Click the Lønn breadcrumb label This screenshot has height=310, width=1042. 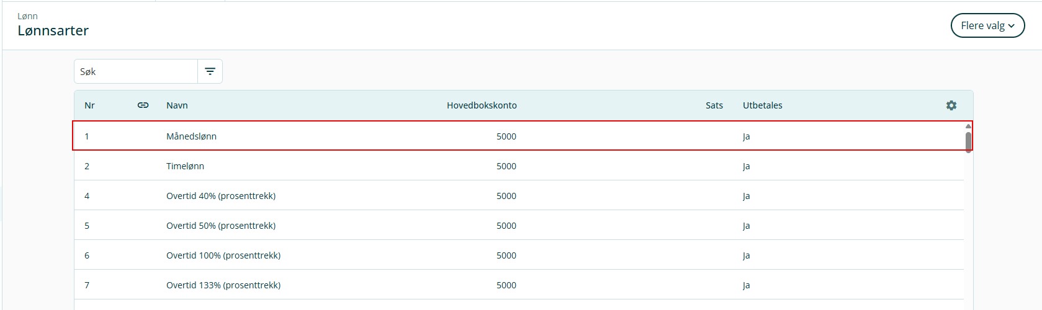27,16
